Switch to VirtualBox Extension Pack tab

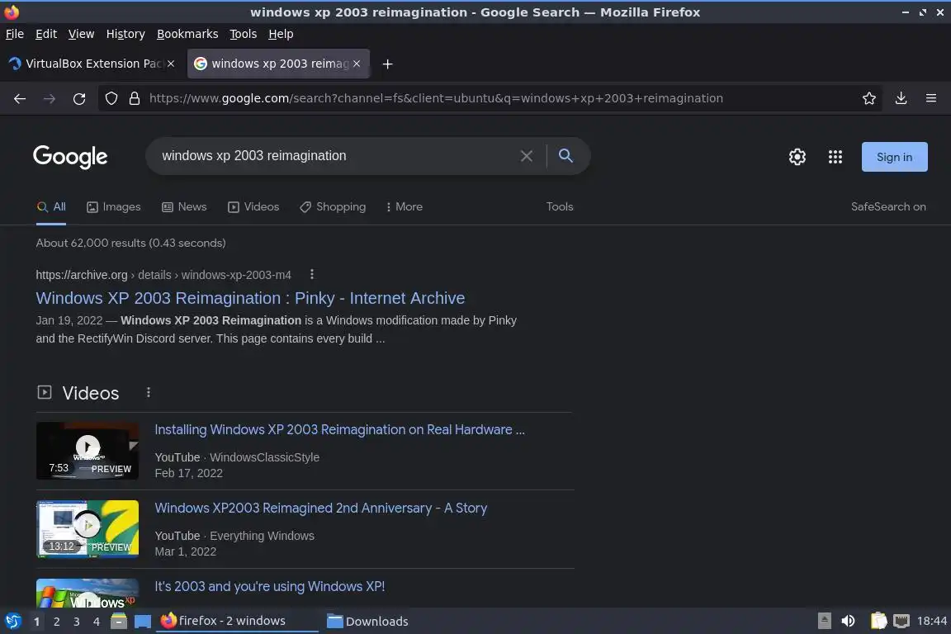(91, 64)
